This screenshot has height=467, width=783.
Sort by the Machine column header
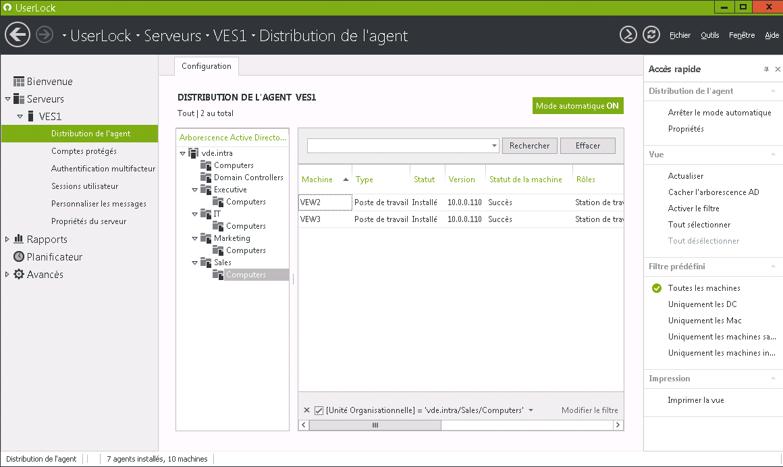point(325,180)
